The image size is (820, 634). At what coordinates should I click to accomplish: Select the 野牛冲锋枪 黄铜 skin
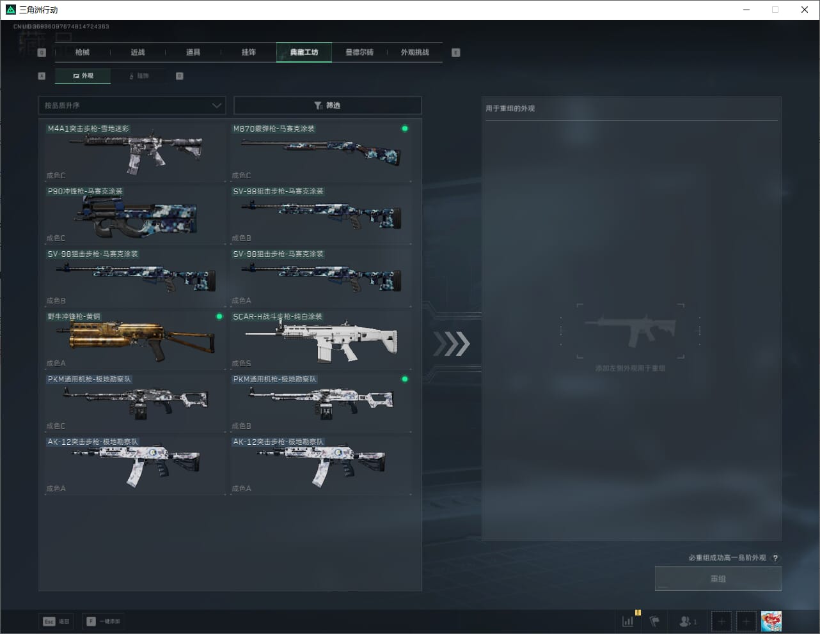click(134, 339)
